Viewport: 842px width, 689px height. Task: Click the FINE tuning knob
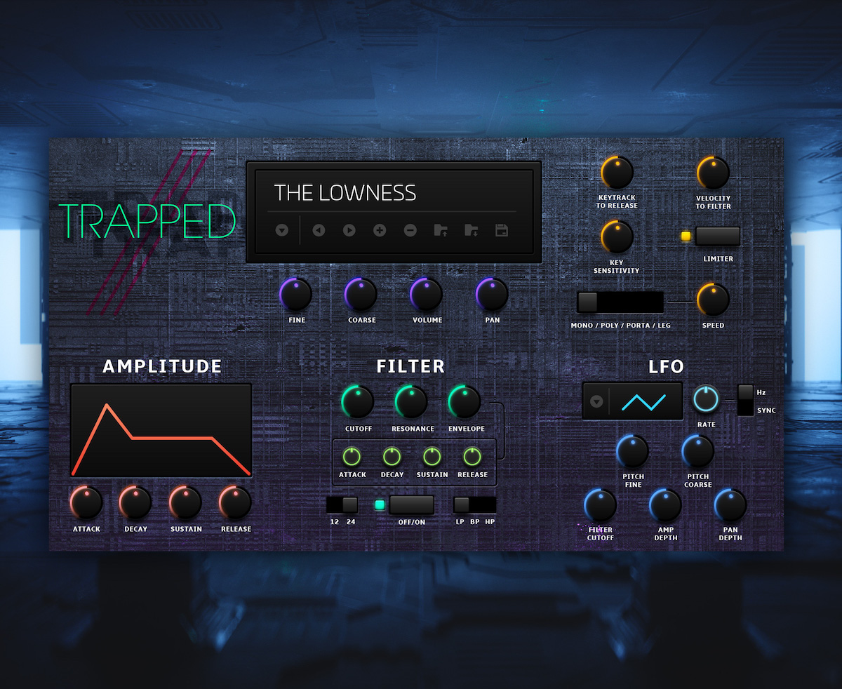point(296,295)
